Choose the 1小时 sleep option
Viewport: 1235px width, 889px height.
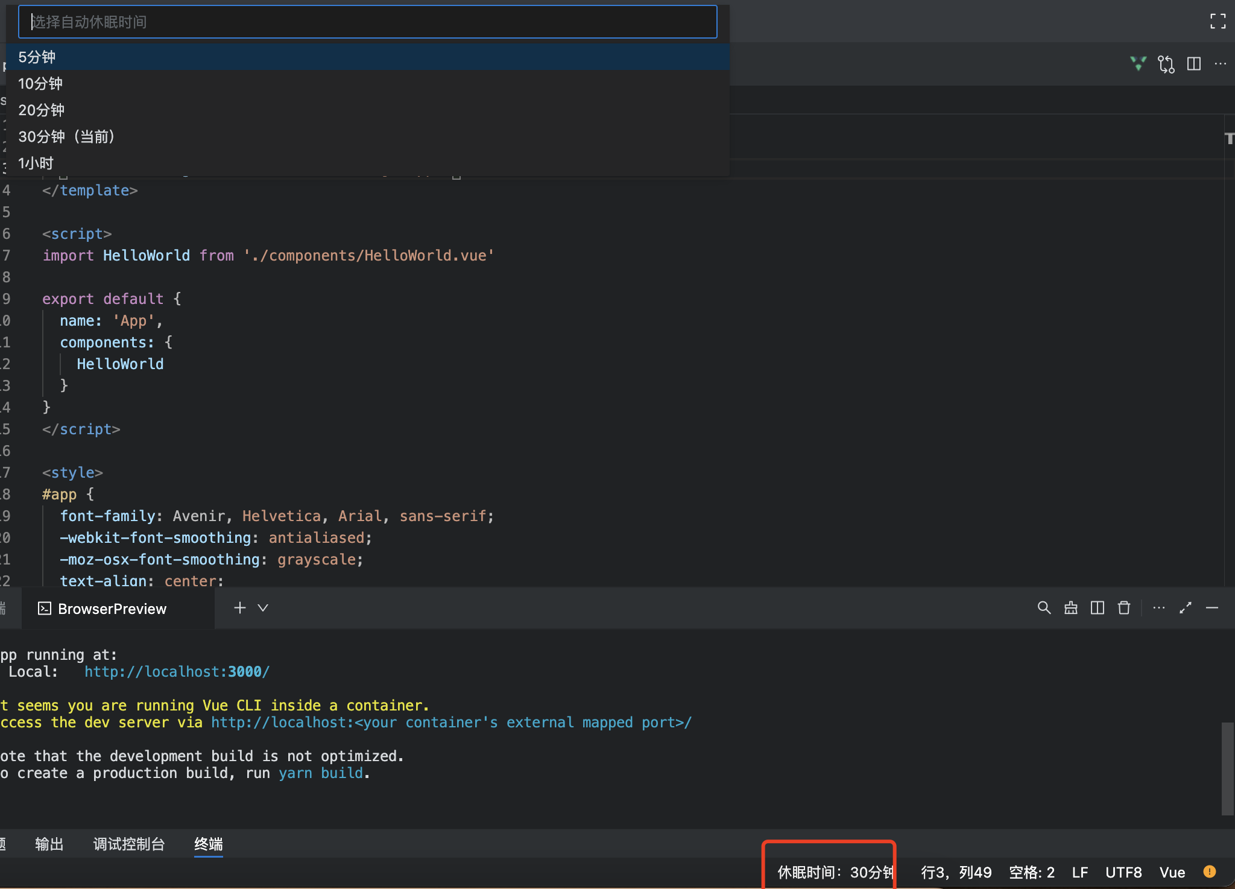tap(36, 163)
